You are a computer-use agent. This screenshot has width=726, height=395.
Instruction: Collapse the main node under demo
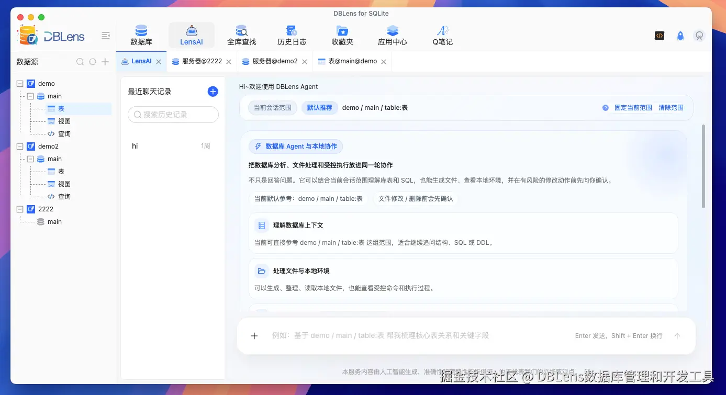pos(30,96)
